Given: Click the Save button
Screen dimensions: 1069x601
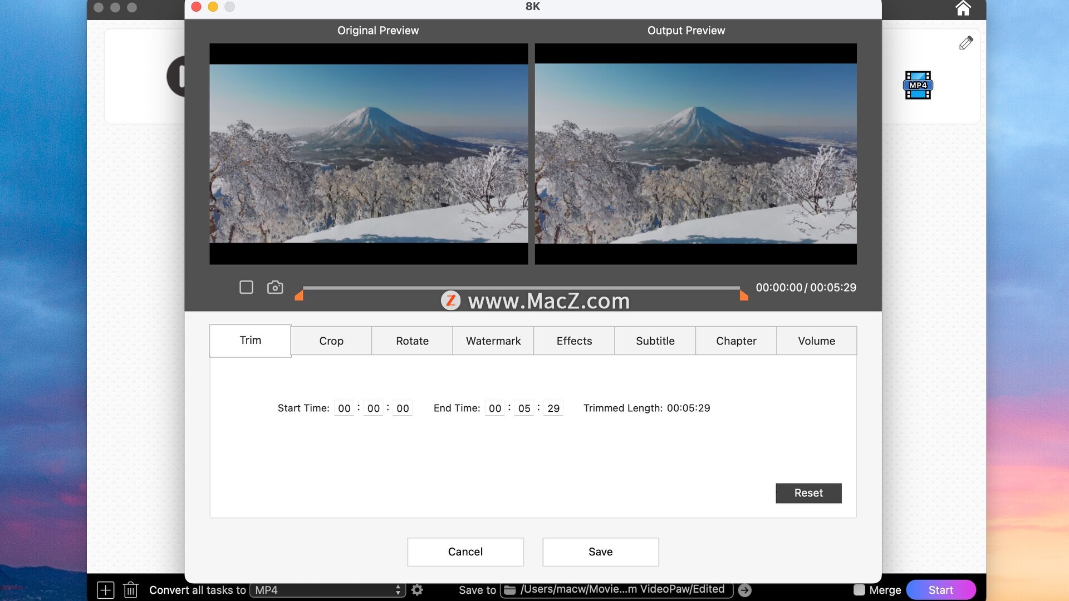Looking at the screenshot, I should coord(600,552).
